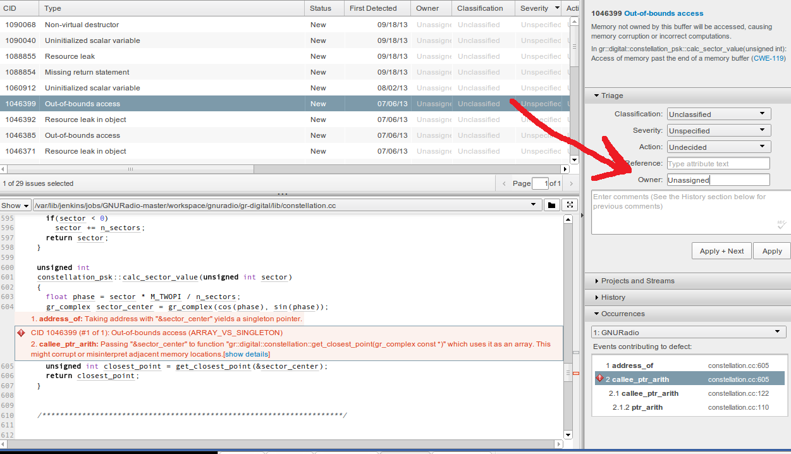Go to previous issues page arrow
791x454 pixels.
click(504, 183)
